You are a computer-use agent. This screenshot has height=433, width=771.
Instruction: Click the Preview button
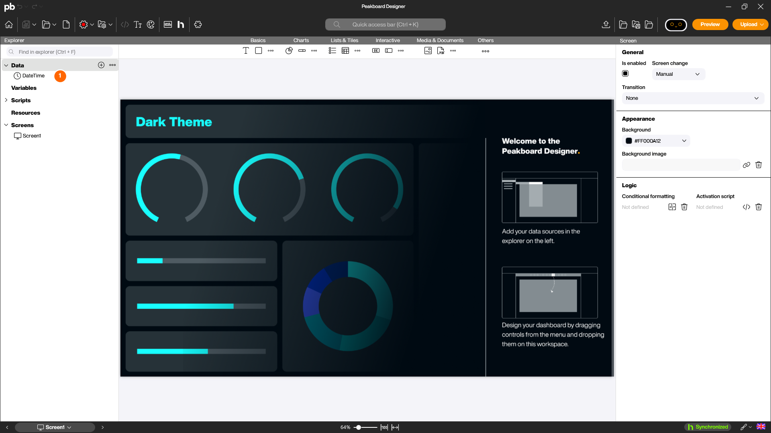(710, 24)
